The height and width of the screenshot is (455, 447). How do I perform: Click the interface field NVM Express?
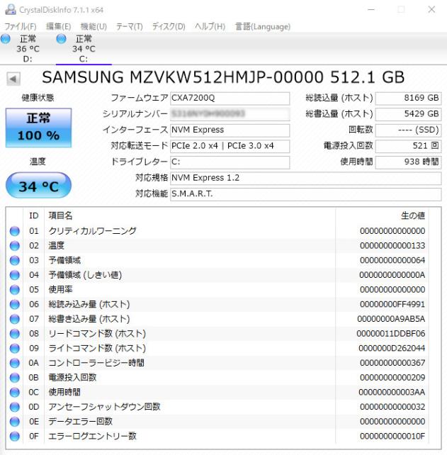230,130
